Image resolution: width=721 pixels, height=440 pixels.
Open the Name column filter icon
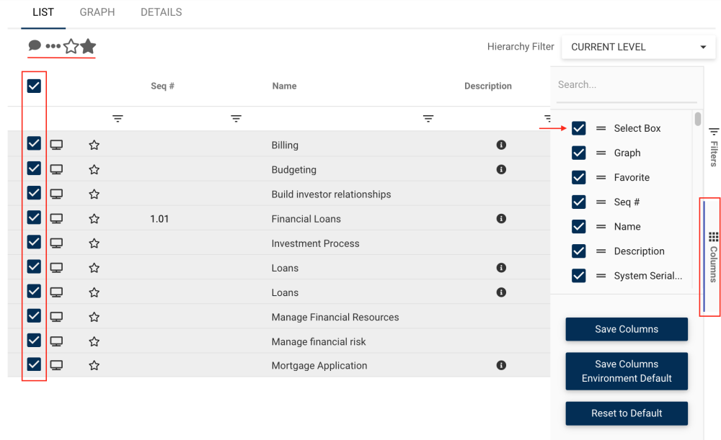[x=428, y=119]
